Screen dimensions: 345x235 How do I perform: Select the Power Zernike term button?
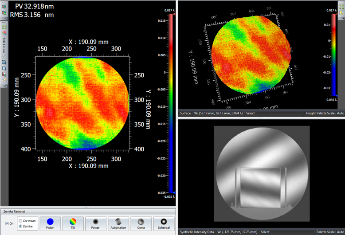click(95, 223)
